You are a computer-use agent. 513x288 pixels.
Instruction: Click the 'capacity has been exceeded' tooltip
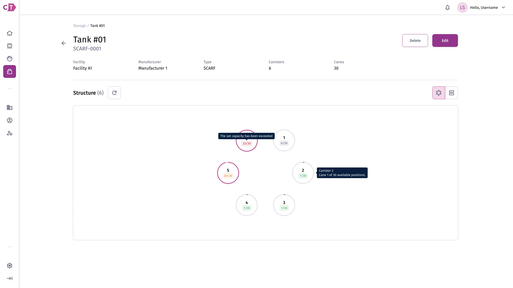(x=246, y=136)
